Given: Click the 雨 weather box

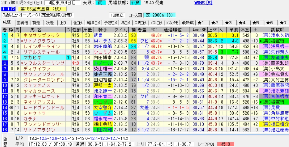Looking at the screenshot, I should tap(101, 3).
